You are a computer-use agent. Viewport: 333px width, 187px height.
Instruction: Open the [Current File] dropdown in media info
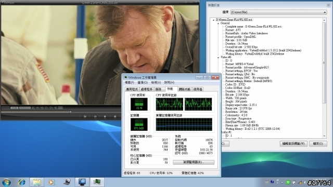click(279, 12)
